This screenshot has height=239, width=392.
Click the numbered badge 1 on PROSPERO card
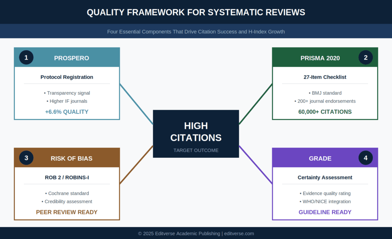click(26, 57)
